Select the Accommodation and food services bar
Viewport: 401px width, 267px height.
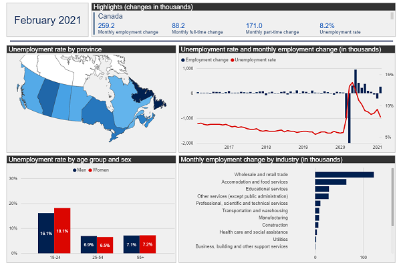pos(330,182)
